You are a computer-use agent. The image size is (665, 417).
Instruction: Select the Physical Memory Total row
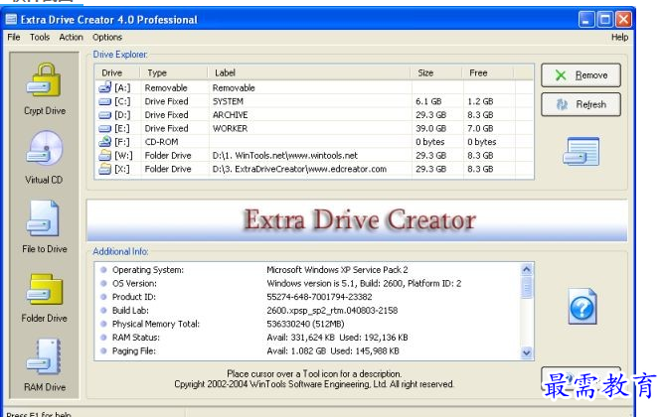[x=308, y=325]
